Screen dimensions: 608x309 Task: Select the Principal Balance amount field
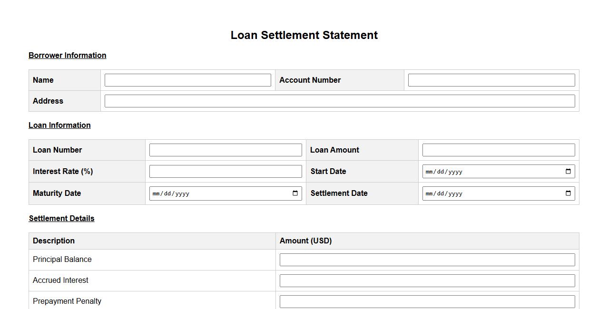coord(427,260)
